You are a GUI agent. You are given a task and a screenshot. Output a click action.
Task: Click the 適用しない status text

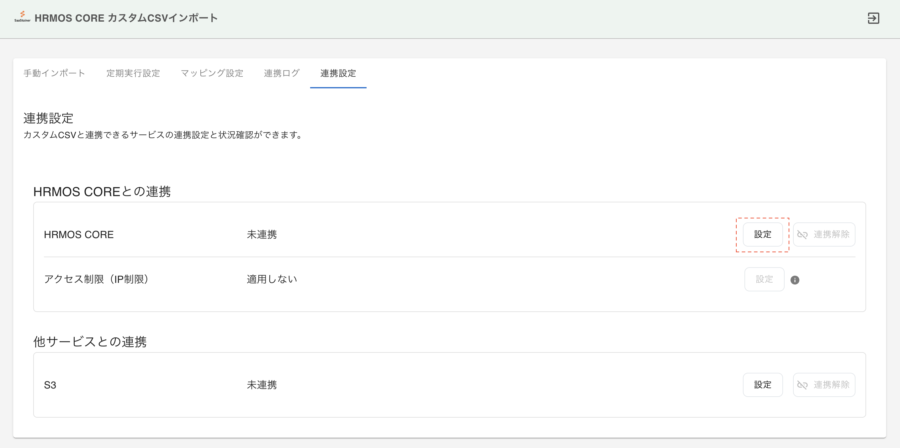click(x=272, y=279)
